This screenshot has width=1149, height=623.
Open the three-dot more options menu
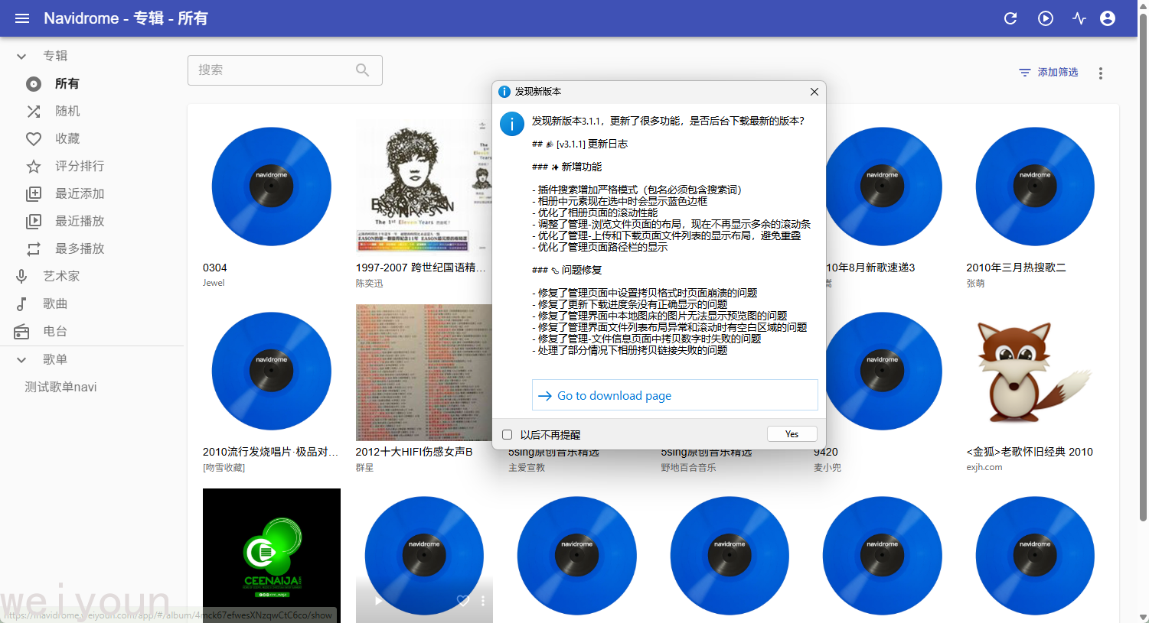click(1101, 73)
